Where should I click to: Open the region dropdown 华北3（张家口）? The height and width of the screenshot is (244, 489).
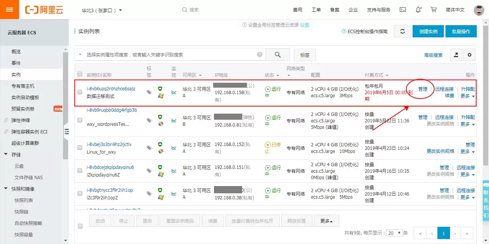pyautogui.click(x=102, y=10)
